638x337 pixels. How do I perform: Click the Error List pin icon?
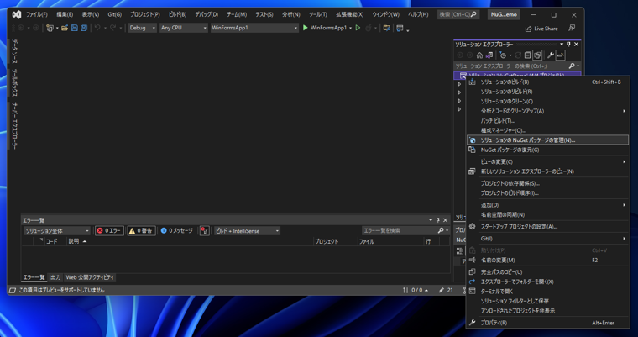(438, 220)
